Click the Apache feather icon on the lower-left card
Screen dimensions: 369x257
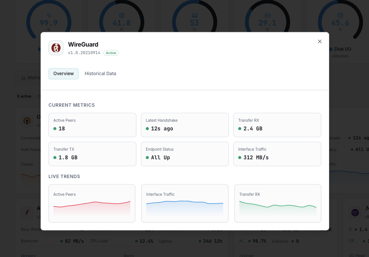27,212
